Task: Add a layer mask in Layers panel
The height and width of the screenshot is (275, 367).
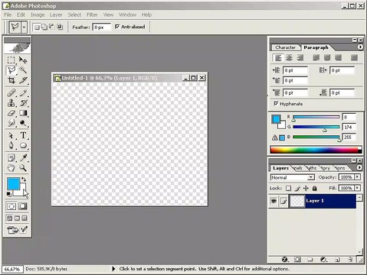Action: pos(297,260)
